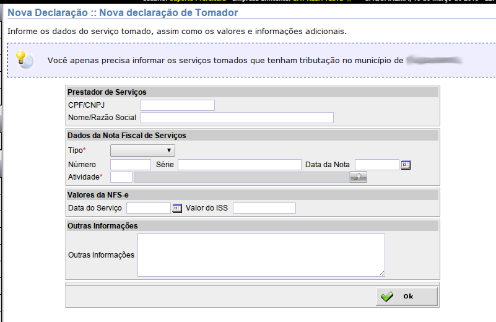Click the lightbulb hint icon

pos(24,59)
